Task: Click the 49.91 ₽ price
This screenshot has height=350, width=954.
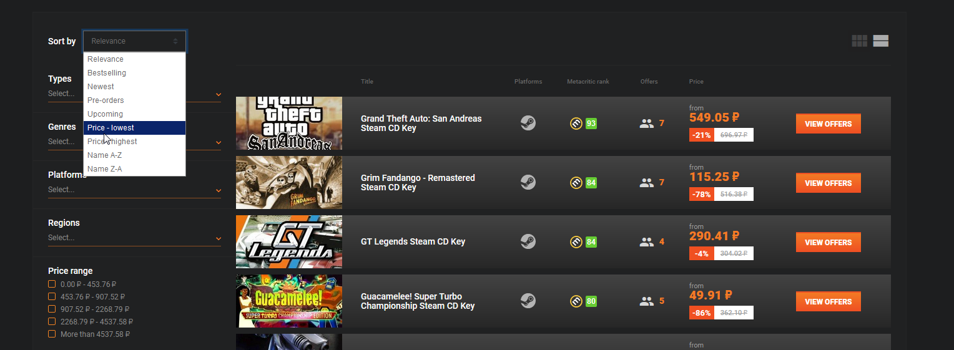Action: [x=711, y=295]
